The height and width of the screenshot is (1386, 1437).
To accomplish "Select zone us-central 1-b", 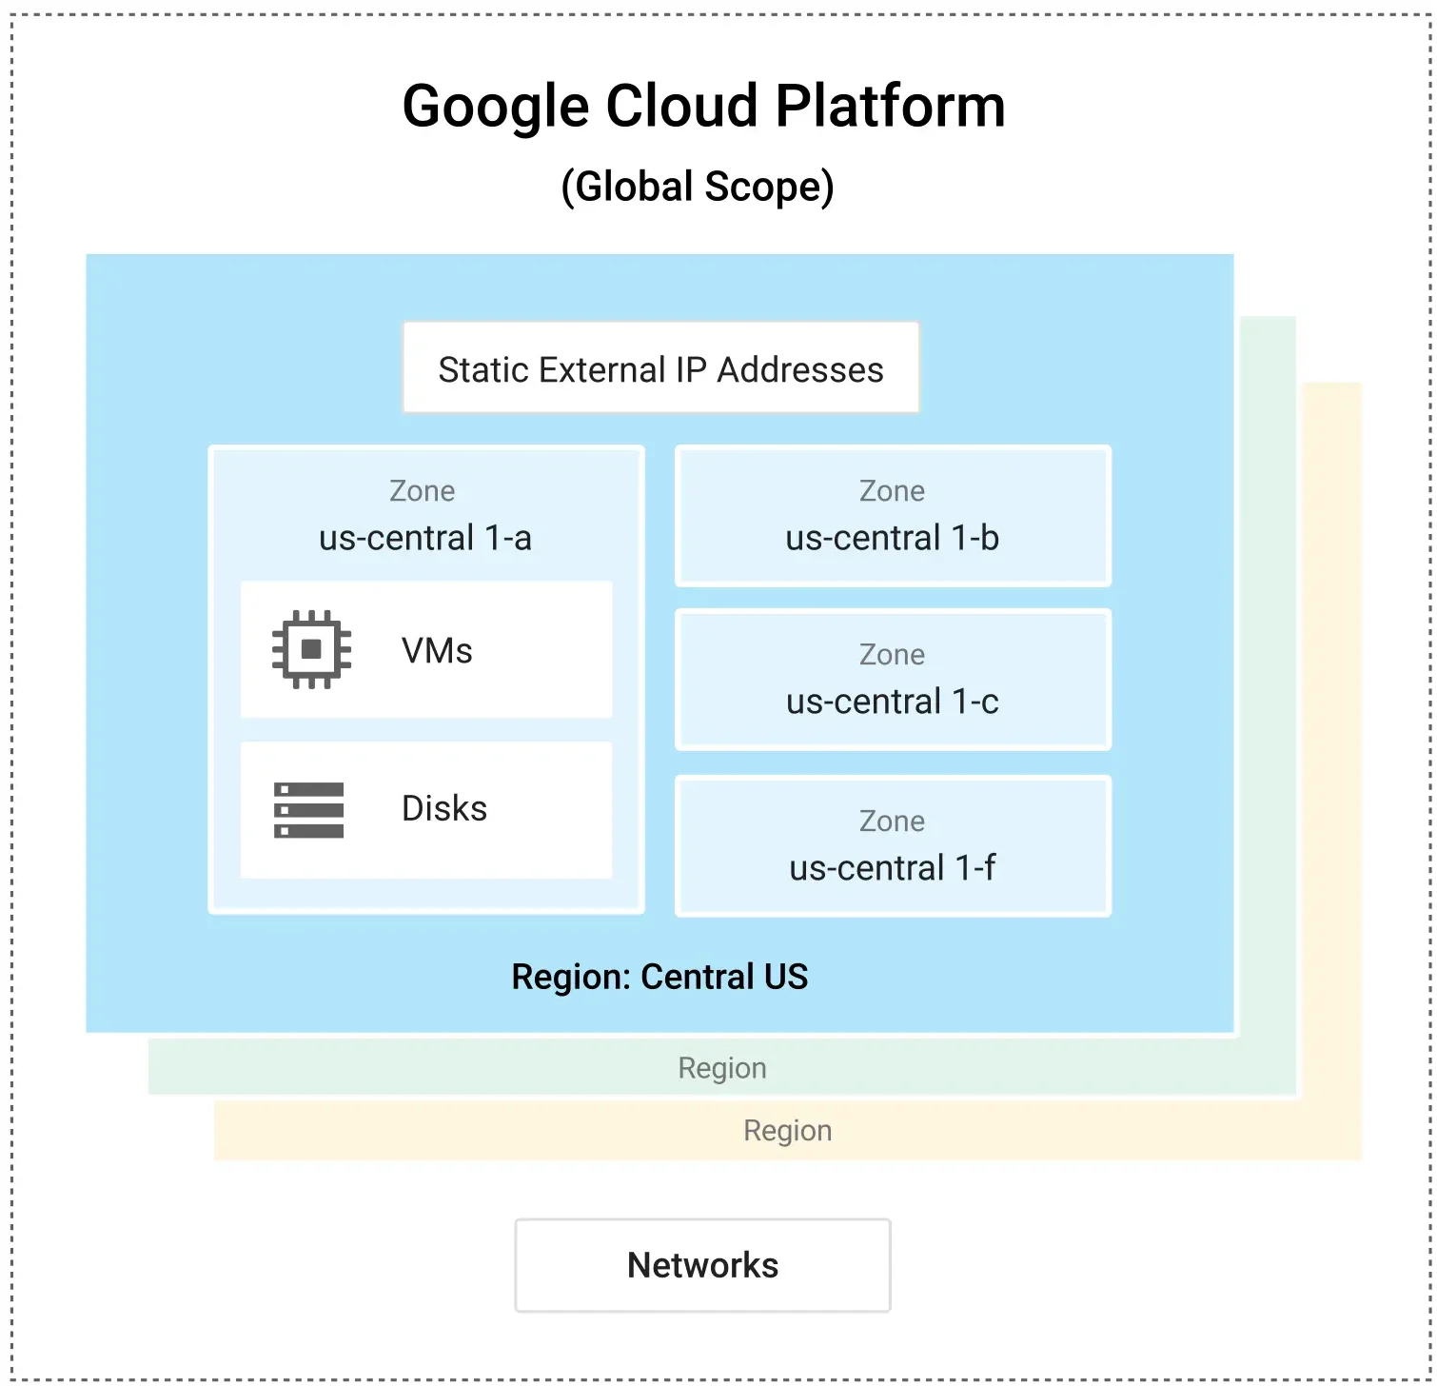I will coord(893,515).
